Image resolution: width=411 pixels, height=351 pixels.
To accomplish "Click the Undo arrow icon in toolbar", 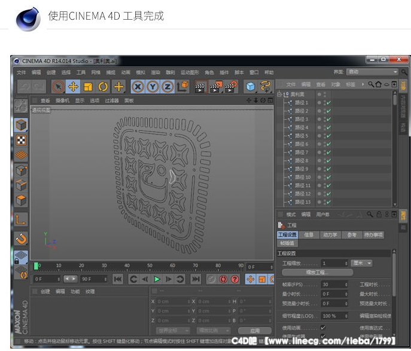I will [25, 87].
